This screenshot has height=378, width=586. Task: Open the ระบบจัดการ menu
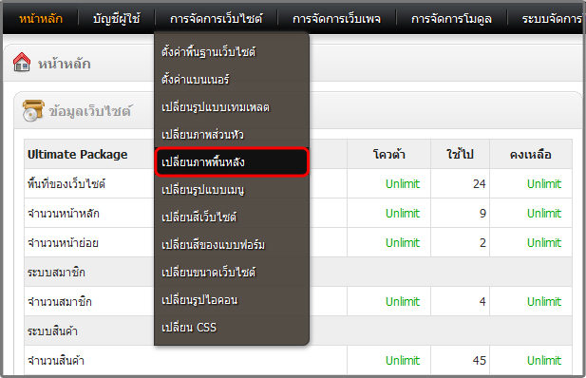(x=552, y=19)
